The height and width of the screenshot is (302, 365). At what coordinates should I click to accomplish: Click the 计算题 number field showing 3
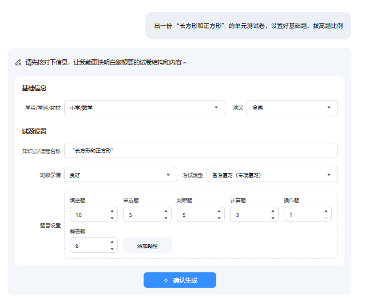point(254,215)
